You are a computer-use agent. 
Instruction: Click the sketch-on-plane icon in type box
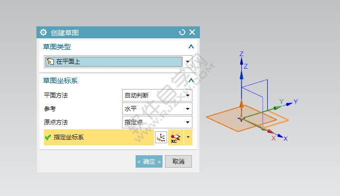point(50,62)
